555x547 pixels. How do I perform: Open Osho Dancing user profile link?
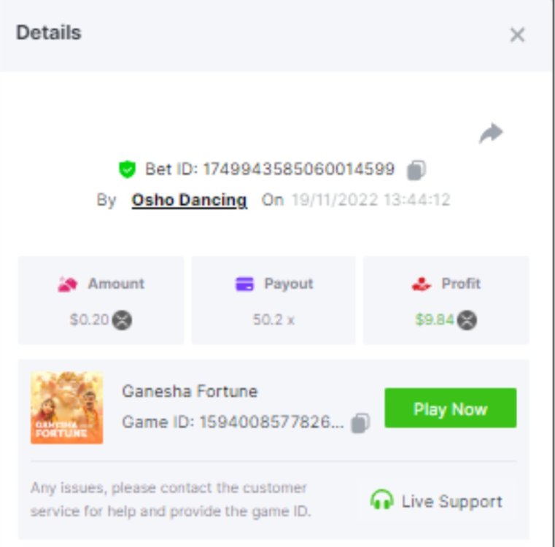[190, 200]
